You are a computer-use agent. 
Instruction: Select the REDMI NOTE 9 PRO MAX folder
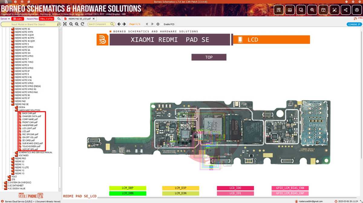coord(26,92)
